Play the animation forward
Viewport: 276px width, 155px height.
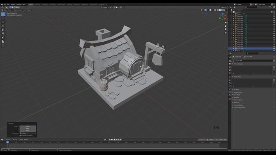116,139
